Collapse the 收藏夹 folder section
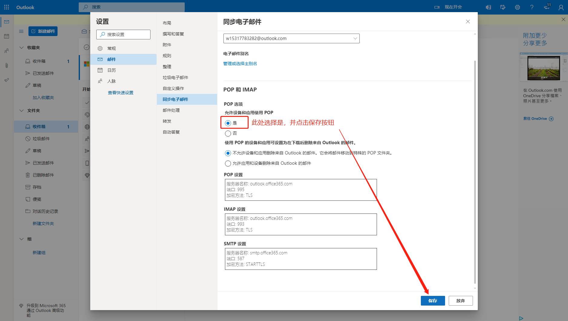 click(x=21, y=48)
